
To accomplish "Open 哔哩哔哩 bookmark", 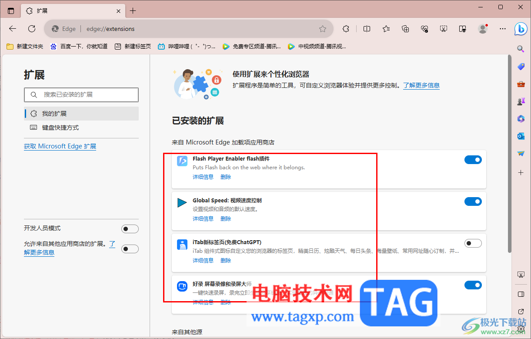I will point(187,46).
